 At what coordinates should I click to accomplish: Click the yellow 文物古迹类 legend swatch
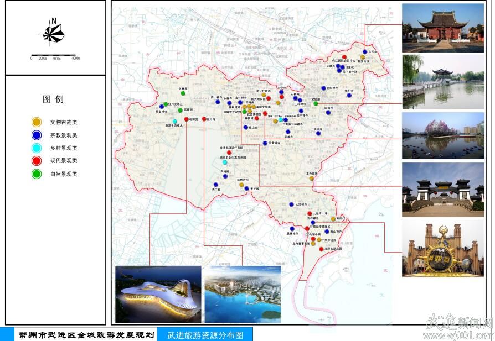point(37,122)
